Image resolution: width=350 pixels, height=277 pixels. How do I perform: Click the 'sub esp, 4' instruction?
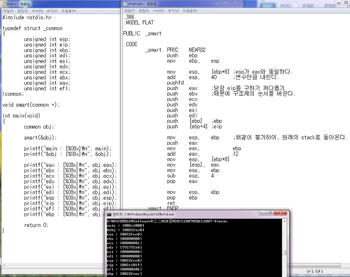191,175
